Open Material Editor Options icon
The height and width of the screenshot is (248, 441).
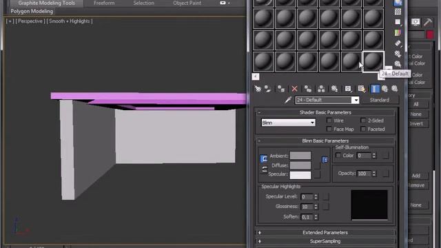coord(398,54)
